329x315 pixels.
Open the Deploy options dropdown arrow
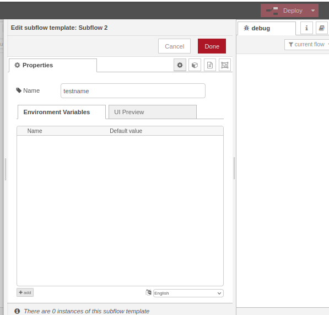click(x=313, y=10)
